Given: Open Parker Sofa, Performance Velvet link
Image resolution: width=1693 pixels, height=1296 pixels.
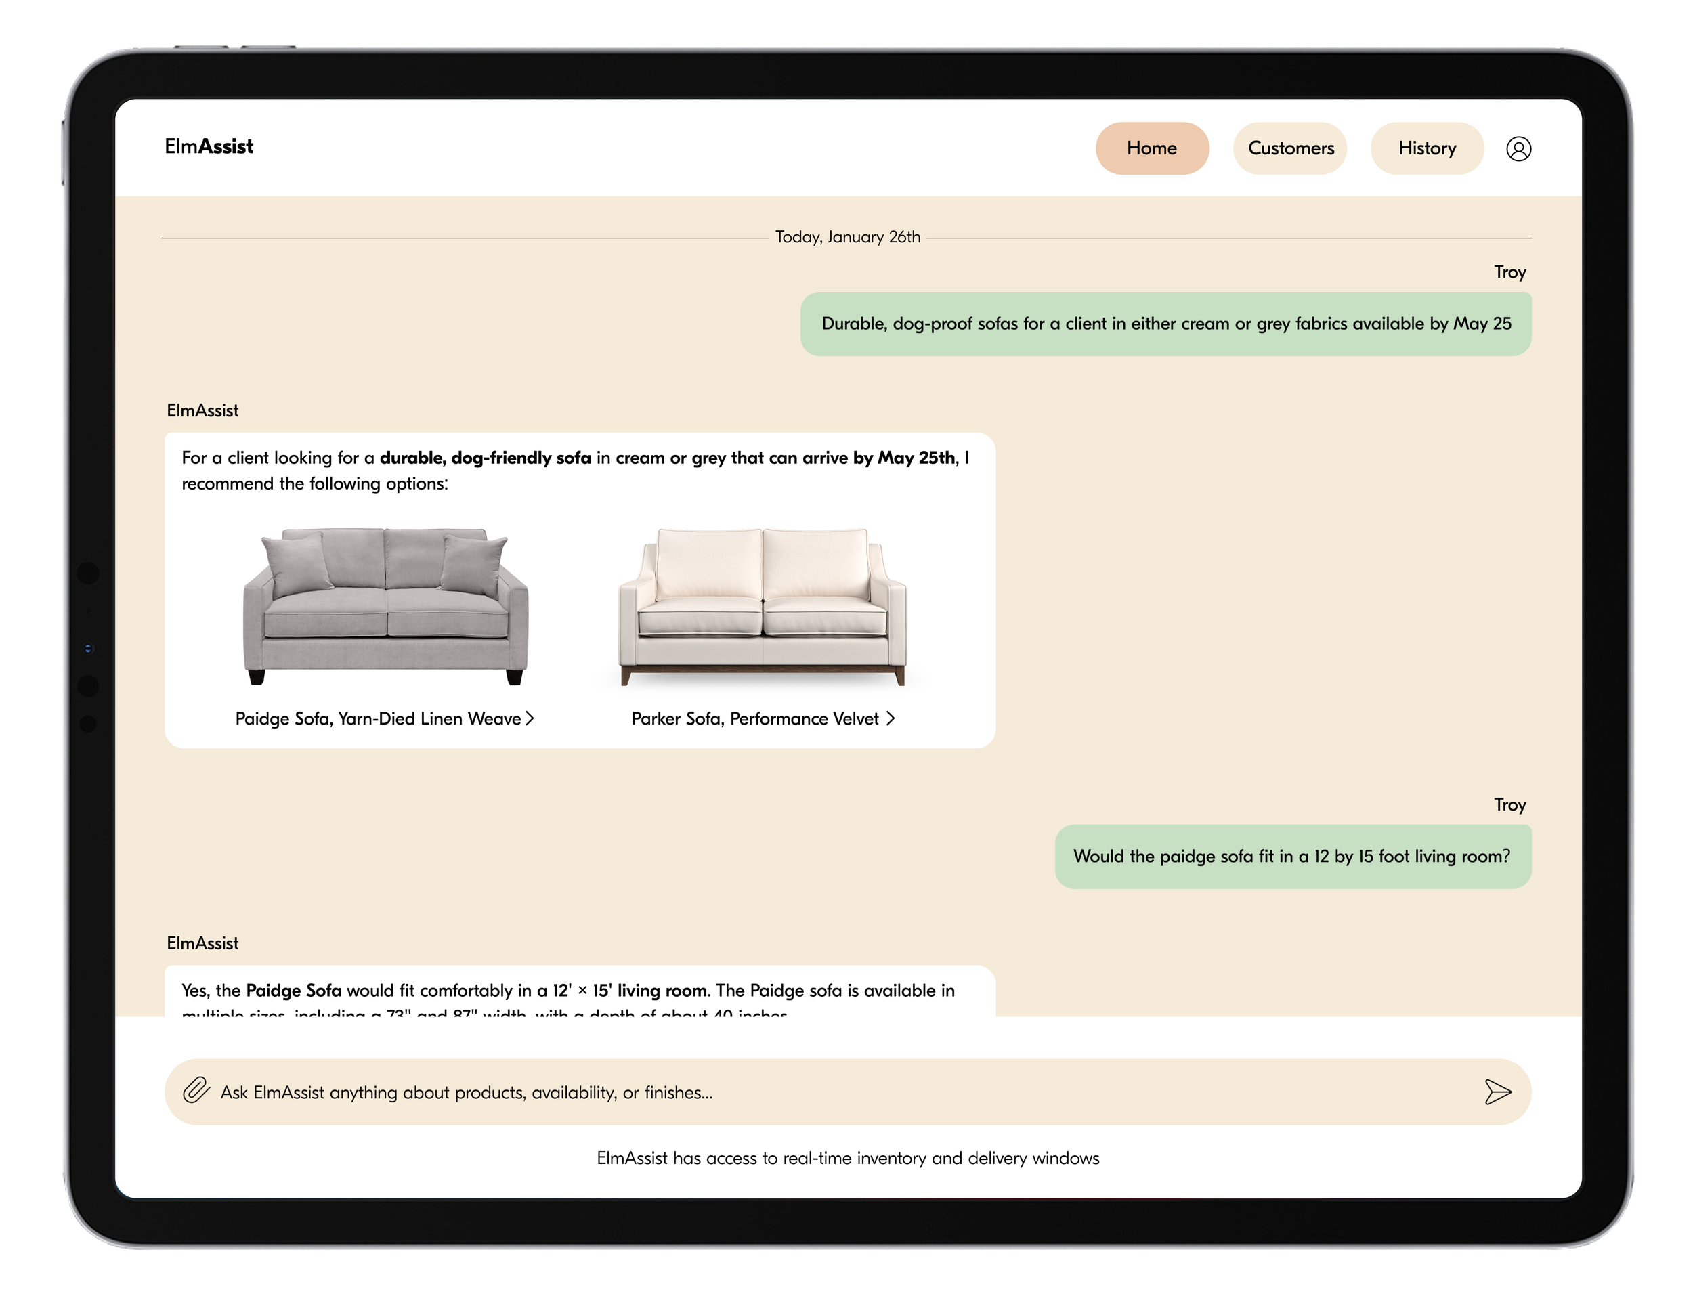Looking at the screenshot, I should (754, 718).
